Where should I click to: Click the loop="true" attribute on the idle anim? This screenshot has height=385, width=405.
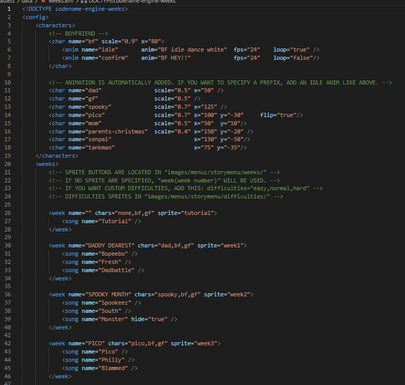coord(291,50)
